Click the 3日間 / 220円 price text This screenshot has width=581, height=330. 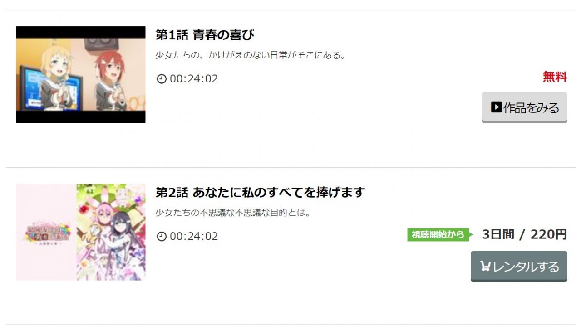524,234
